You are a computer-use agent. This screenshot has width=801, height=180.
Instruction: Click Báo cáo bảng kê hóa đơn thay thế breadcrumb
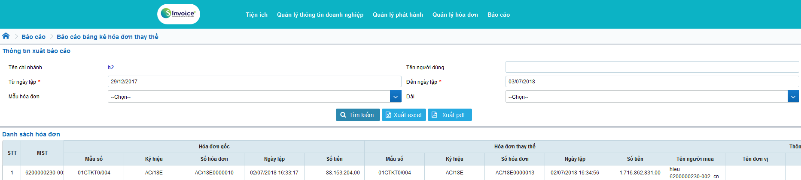tap(107, 37)
